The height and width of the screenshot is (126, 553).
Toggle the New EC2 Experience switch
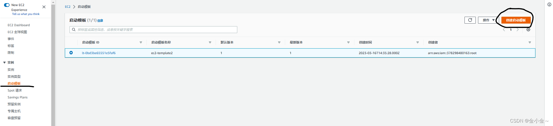pos(7,5)
